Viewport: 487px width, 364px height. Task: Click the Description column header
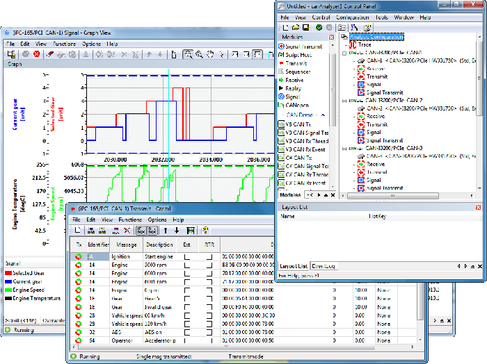(x=159, y=244)
